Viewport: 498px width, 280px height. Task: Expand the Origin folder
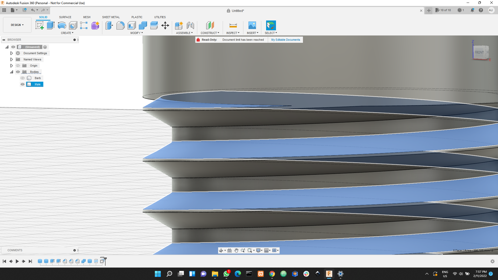click(11, 66)
